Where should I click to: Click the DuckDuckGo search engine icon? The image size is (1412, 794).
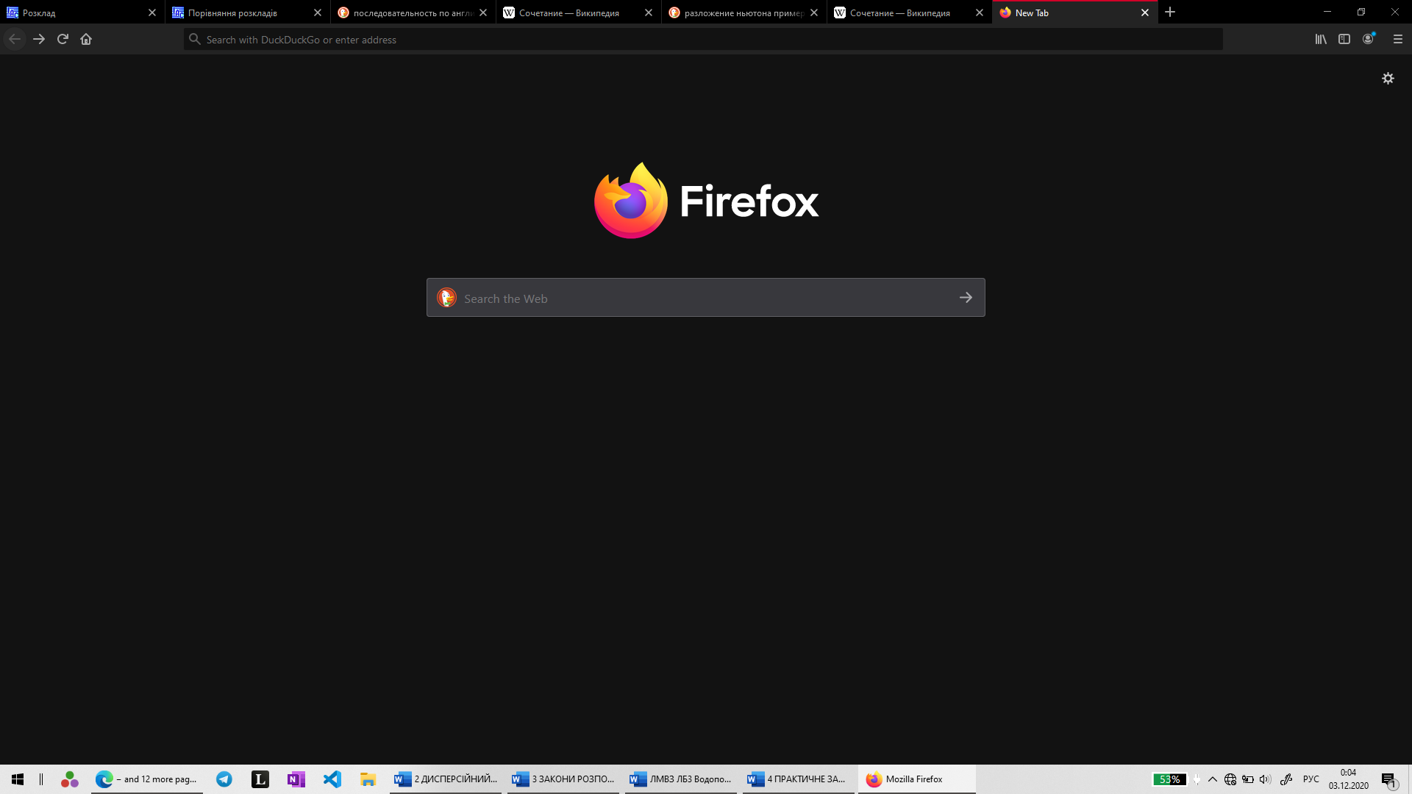446,298
